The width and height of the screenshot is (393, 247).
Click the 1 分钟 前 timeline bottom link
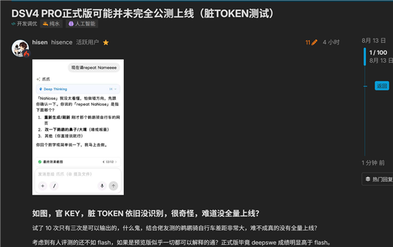[373, 163]
